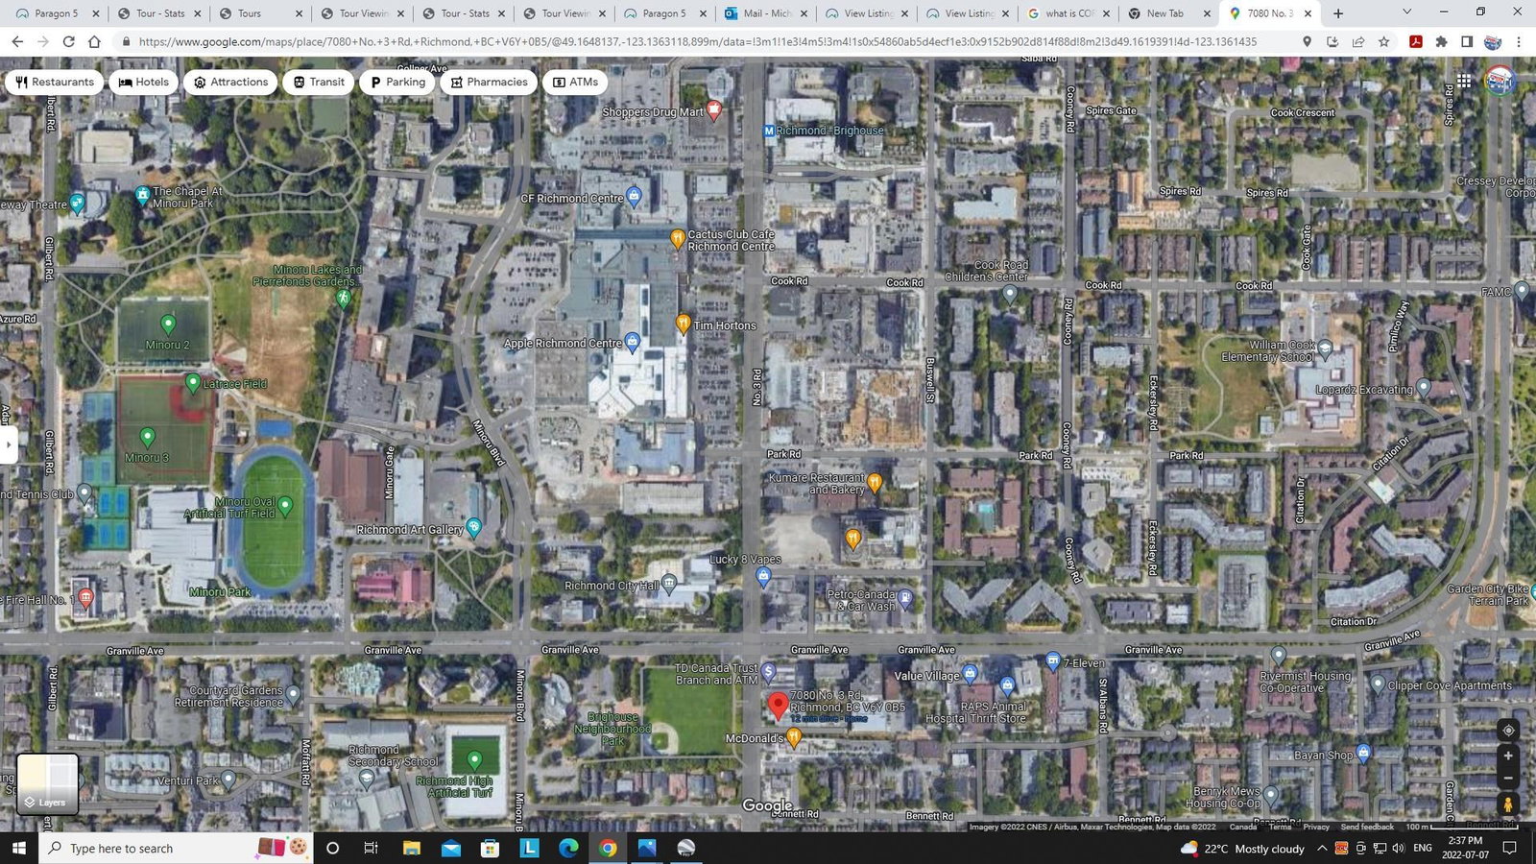Click the Send feedback link

pyautogui.click(x=1367, y=827)
